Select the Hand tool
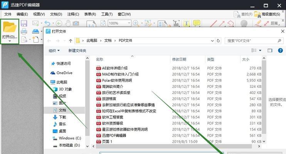The image size is (286, 154). [x=68, y=23]
